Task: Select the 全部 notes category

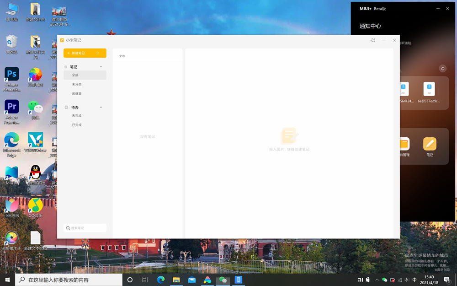Action: 75,75
